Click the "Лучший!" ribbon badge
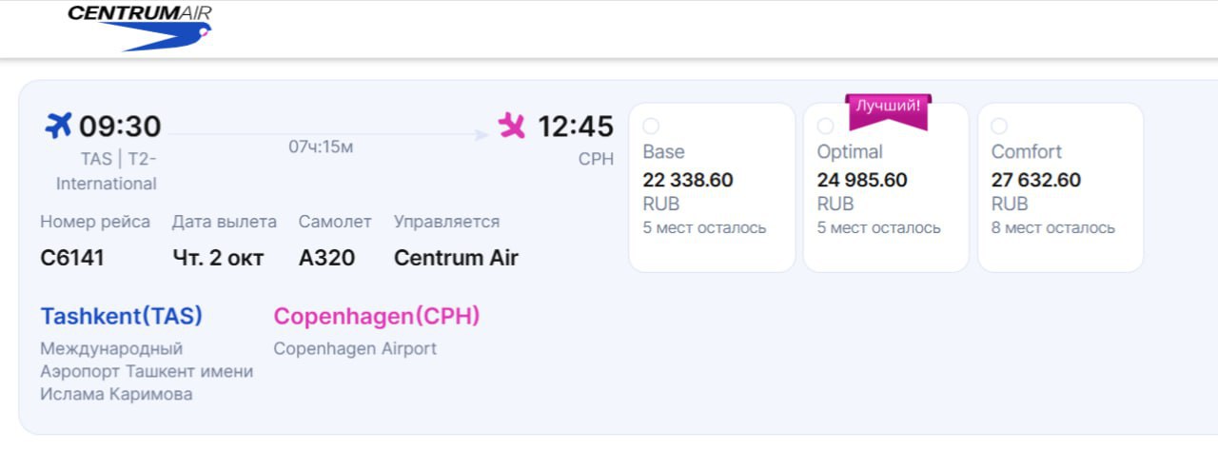Image resolution: width=1218 pixels, height=470 pixels. (x=888, y=107)
